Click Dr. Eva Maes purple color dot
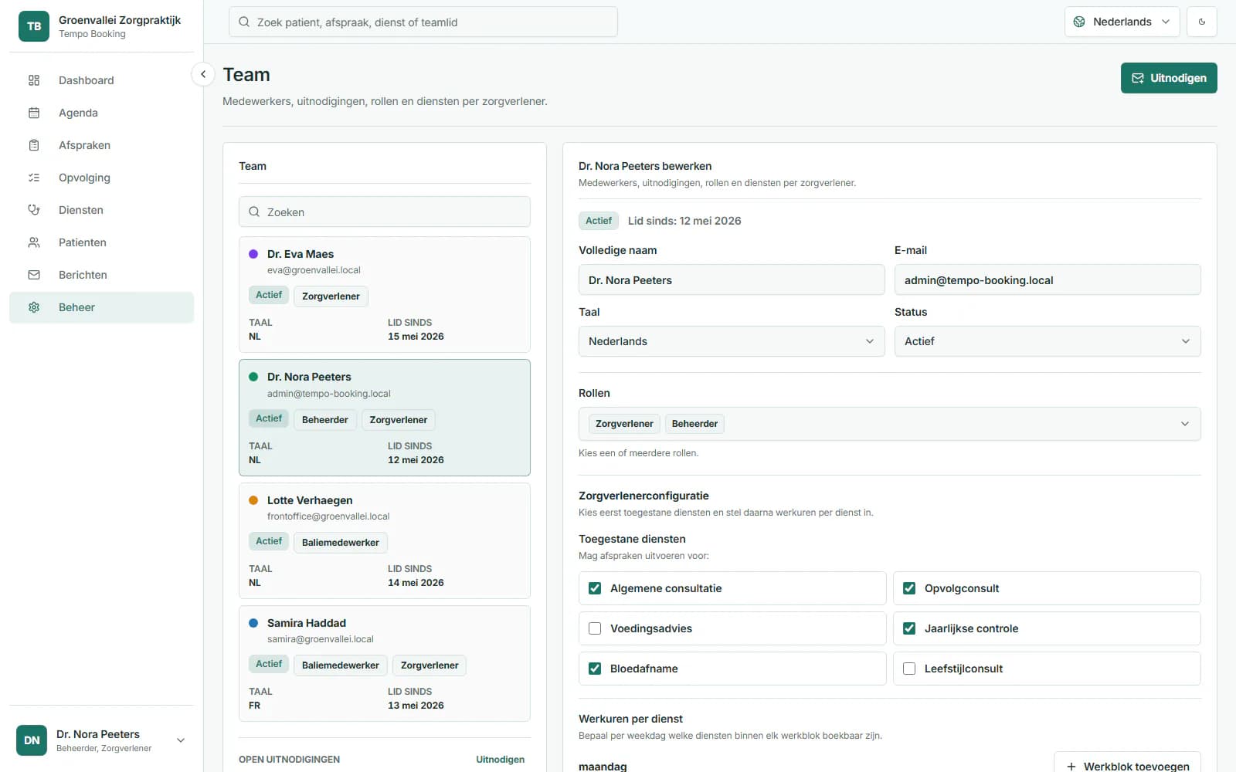This screenshot has width=1236, height=772. pos(253,254)
